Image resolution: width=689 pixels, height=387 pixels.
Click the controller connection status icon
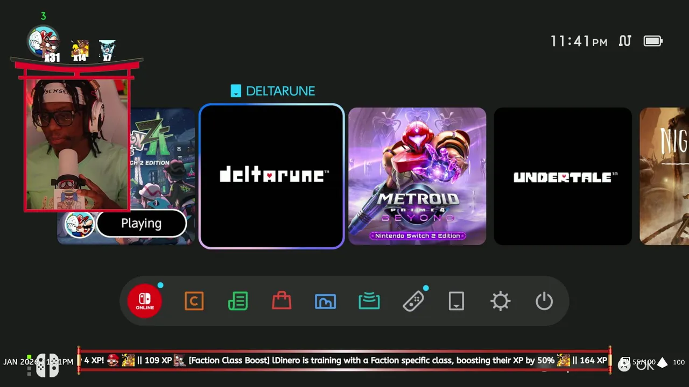pos(625,41)
